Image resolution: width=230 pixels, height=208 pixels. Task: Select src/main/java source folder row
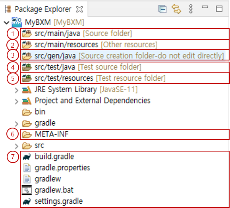[x=124, y=34]
